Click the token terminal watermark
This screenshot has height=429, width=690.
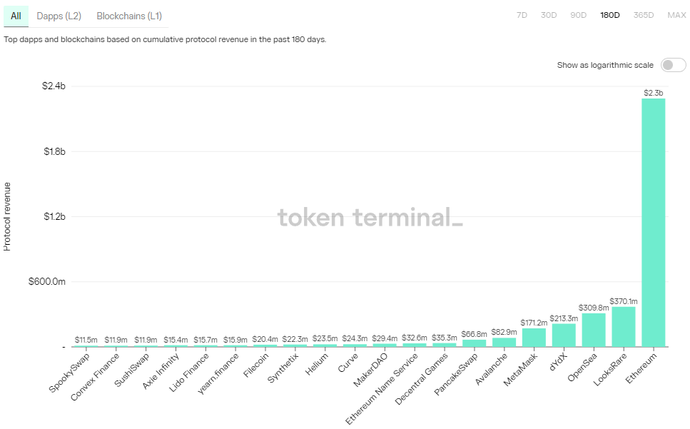coord(370,218)
